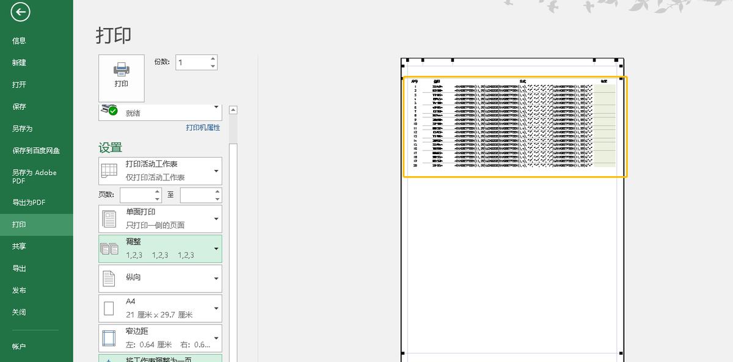
Task: Click the 份数 copies input field
Action: coord(192,62)
